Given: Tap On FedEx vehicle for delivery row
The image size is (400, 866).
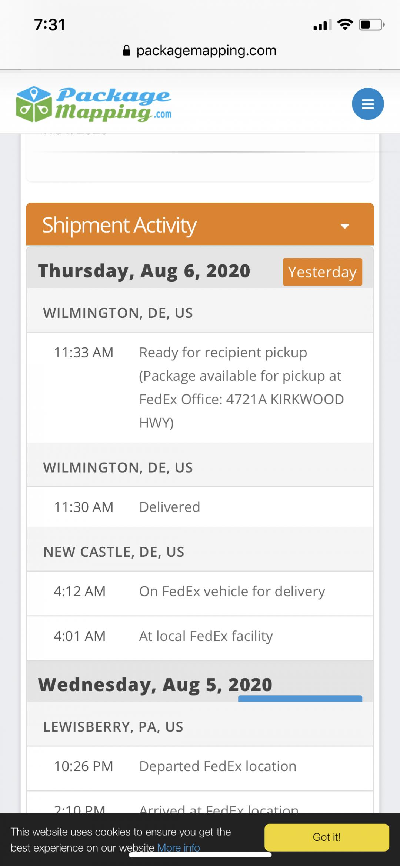Looking at the screenshot, I should click(x=232, y=592).
